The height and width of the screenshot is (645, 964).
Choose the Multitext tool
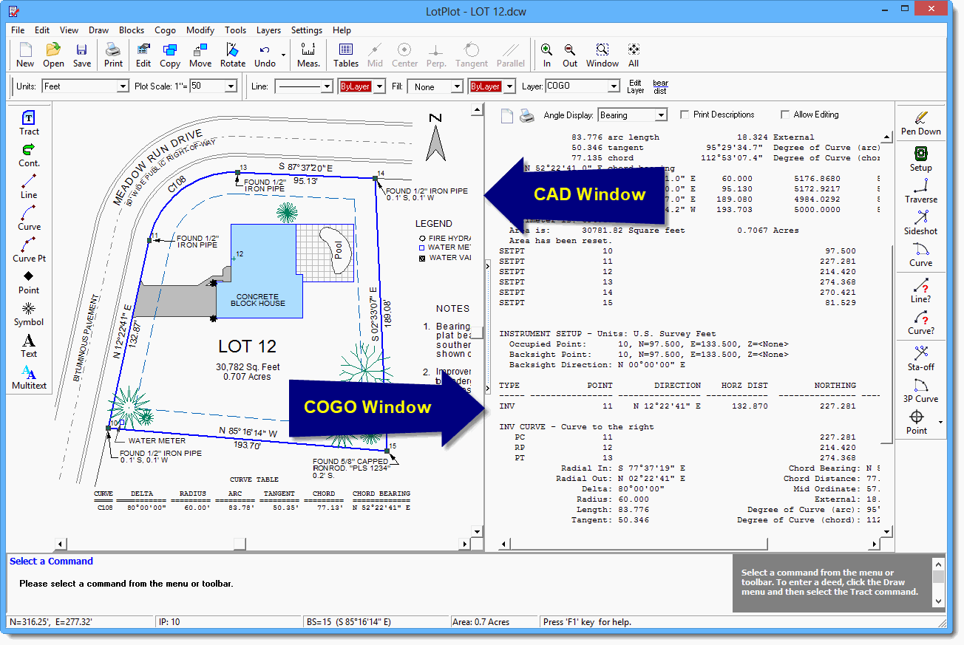pyautogui.click(x=29, y=376)
